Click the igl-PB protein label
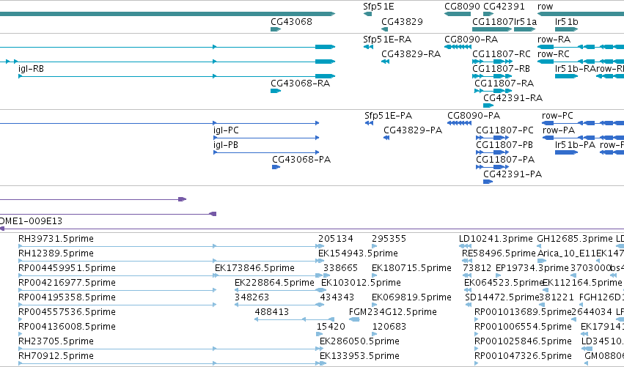The height and width of the screenshot is (367, 624). pos(226,145)
